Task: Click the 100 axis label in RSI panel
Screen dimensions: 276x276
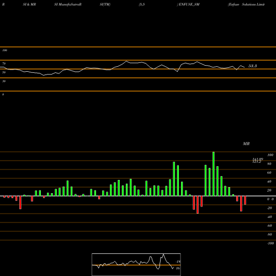Action: coord(5,50)
